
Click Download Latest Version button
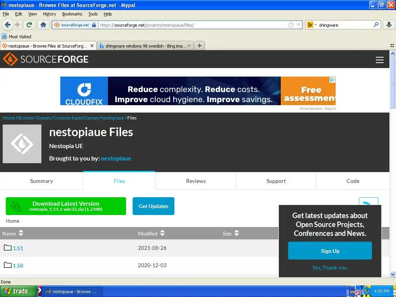(66, 206)
